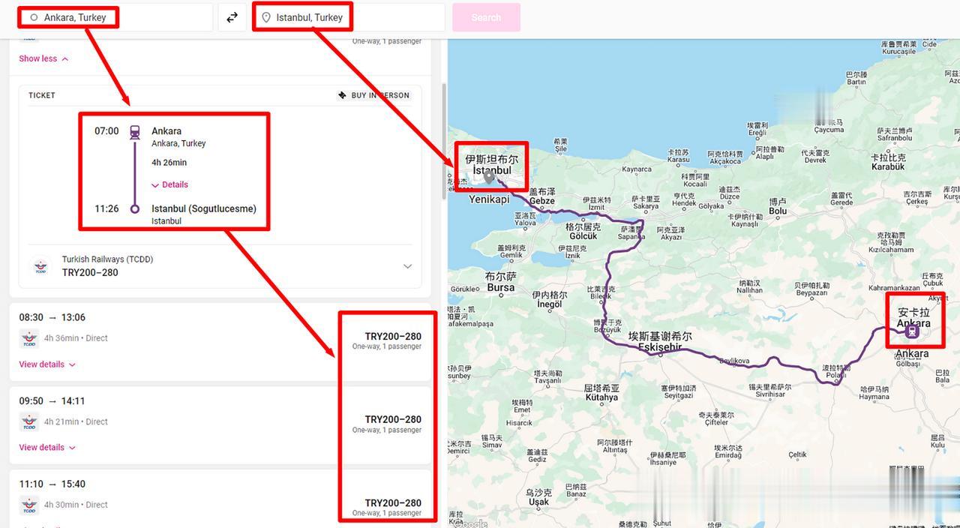Click the location pin icon in the destination field
This screenshot has height=528, width=960.
tap(265, 17)
